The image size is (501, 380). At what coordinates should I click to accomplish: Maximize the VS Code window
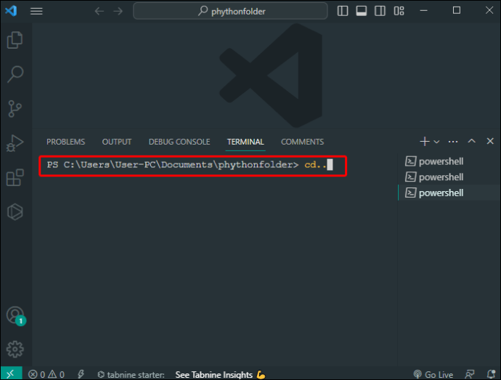[x=457, y=11]
